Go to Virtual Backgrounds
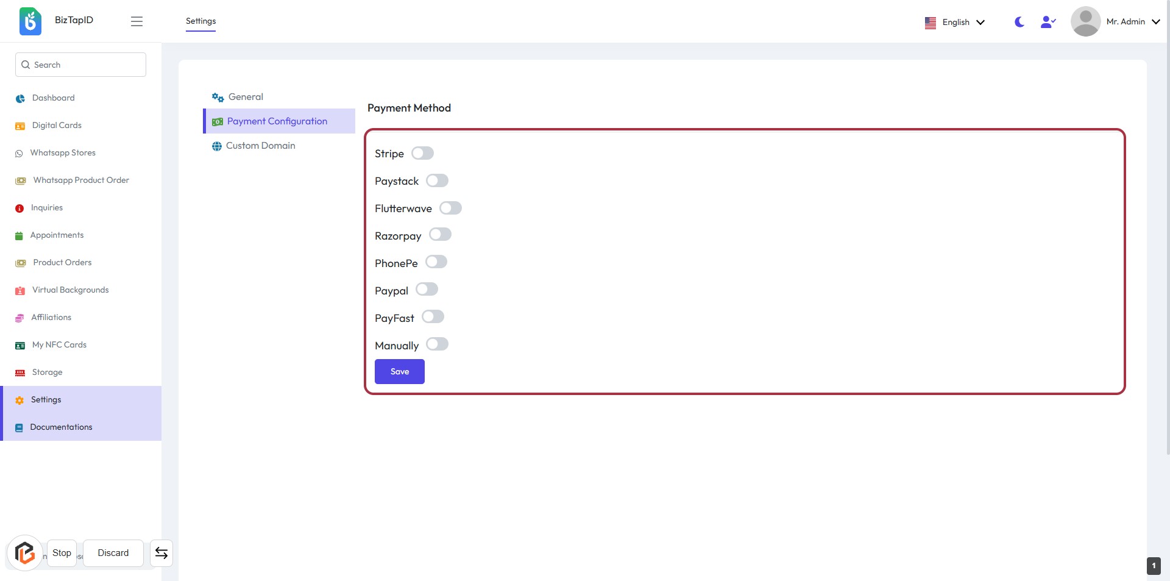Viewport: 1170px width, 581px height. click(x=70, y=290)
